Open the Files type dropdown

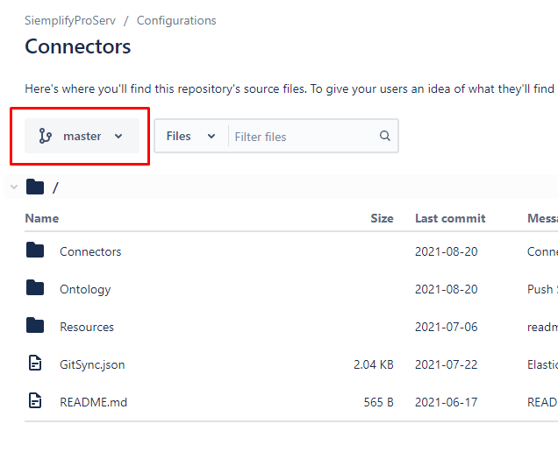click(191, 137)
